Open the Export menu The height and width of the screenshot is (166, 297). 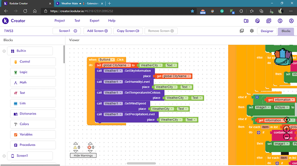pos(94,21)
